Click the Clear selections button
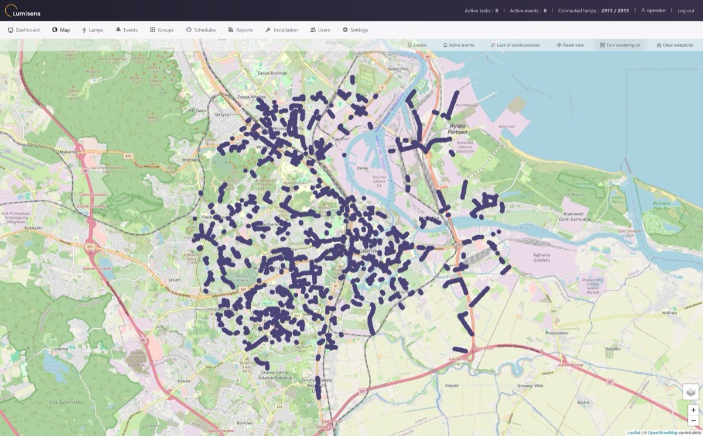The height and width of the screenshot is (436, 703). [674, 45]
